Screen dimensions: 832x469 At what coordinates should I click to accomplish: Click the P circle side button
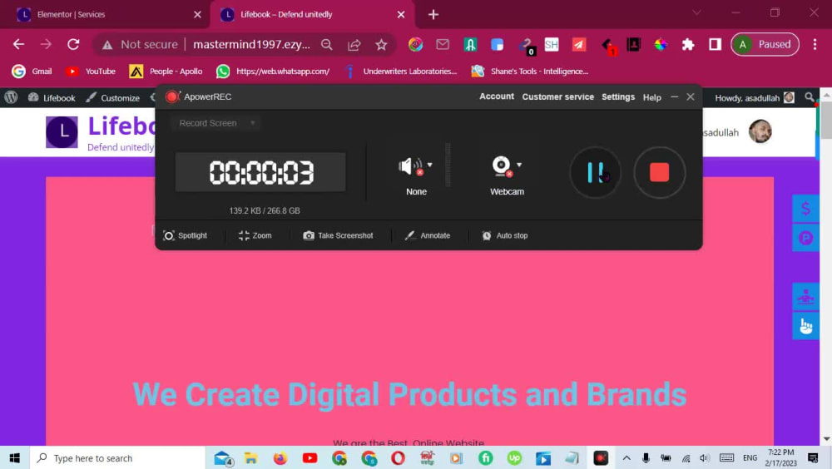tap(805, 238)
